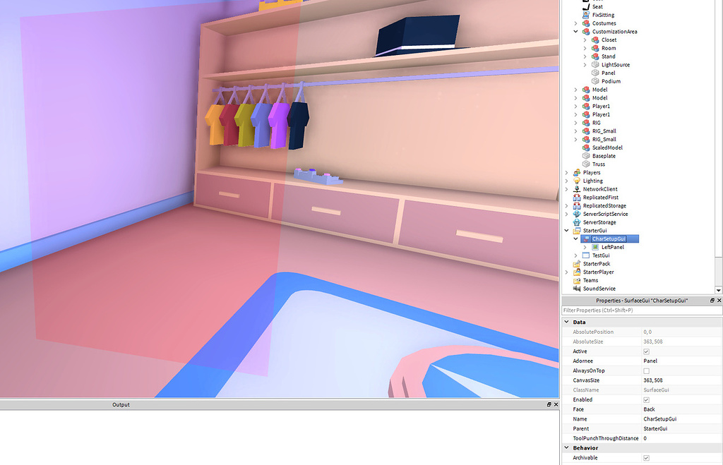Image resolution: width=723 pixels, height=465 pixels.
Task: Click the LeftPanel frame icon
Action: (595, 247)
